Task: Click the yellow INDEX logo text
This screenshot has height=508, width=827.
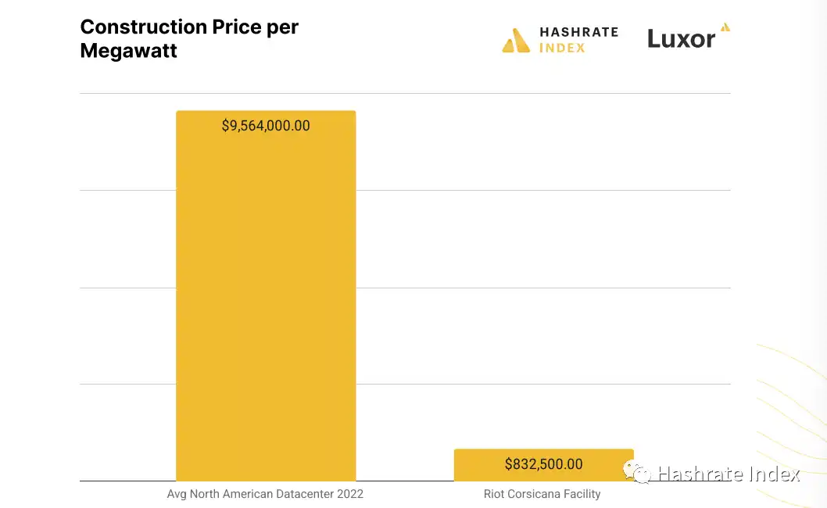Action: pyautogui.click(x=562, y=48)
